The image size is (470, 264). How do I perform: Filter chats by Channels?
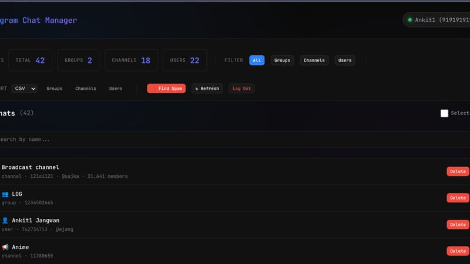(314, 60)
